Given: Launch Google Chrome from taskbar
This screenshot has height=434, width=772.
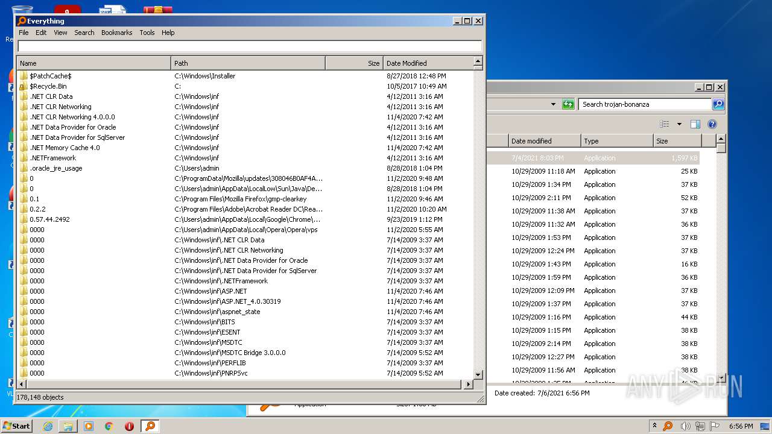Looking at the screenshot, I should [109, 426].
